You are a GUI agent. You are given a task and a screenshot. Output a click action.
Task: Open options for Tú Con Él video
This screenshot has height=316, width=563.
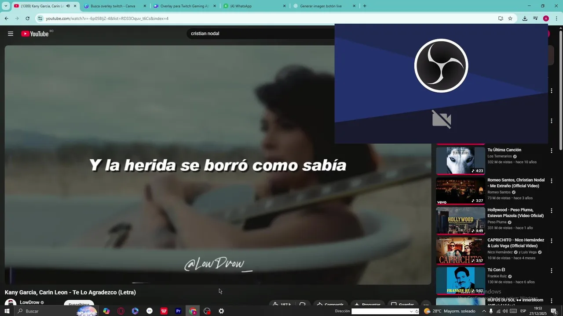[x=551, y=271]
